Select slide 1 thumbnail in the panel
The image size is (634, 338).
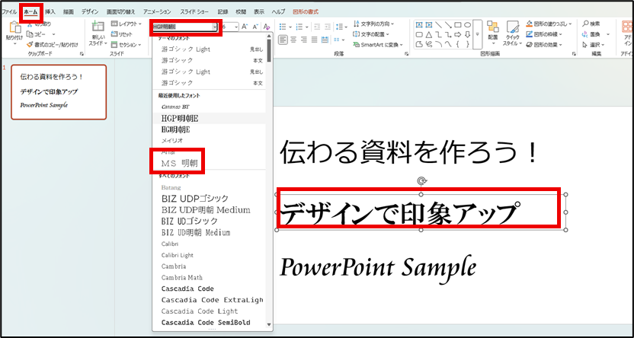58,91
